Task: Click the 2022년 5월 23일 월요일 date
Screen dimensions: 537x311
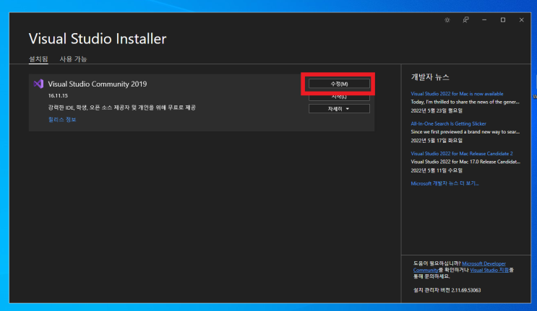Action: (x=437, y=110)
